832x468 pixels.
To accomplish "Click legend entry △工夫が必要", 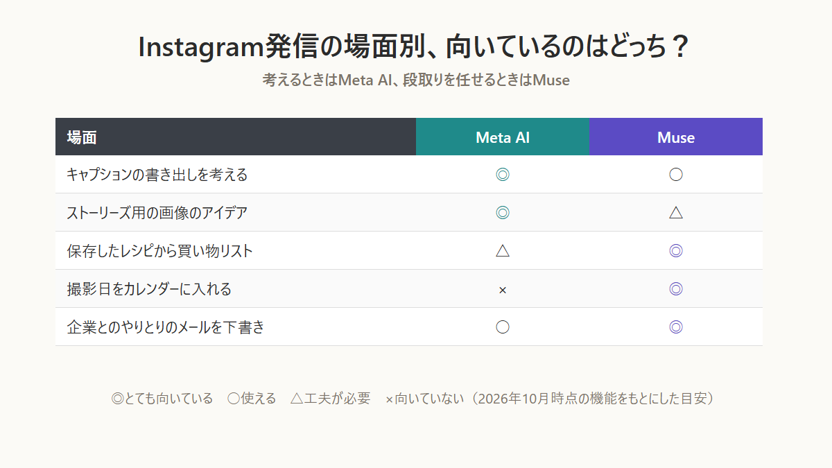I will click(x=330, y=399).
